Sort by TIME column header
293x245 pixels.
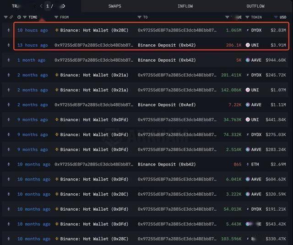point(33,17)
